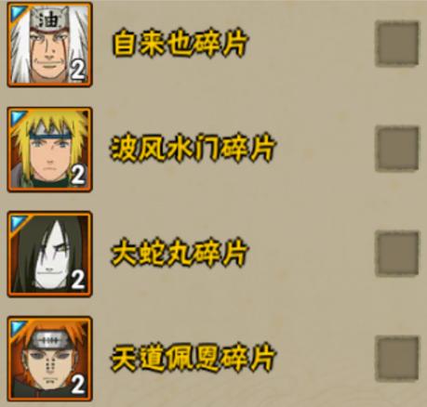Tick the checkbox for 大蛇丸碎片
This screenshot has width=427, height=407.
coord(397,253)
